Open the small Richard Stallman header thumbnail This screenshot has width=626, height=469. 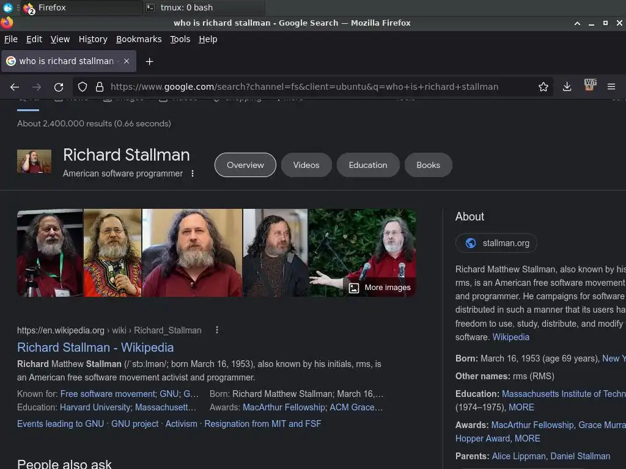click(34, 161)
